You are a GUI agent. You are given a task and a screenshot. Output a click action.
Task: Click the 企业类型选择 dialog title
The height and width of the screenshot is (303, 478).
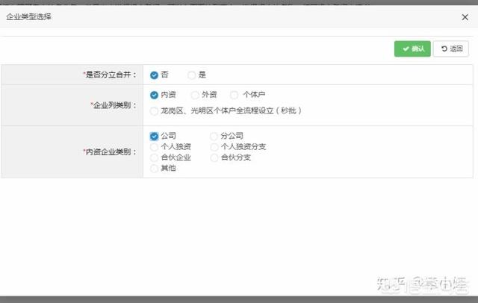[28, 16]
